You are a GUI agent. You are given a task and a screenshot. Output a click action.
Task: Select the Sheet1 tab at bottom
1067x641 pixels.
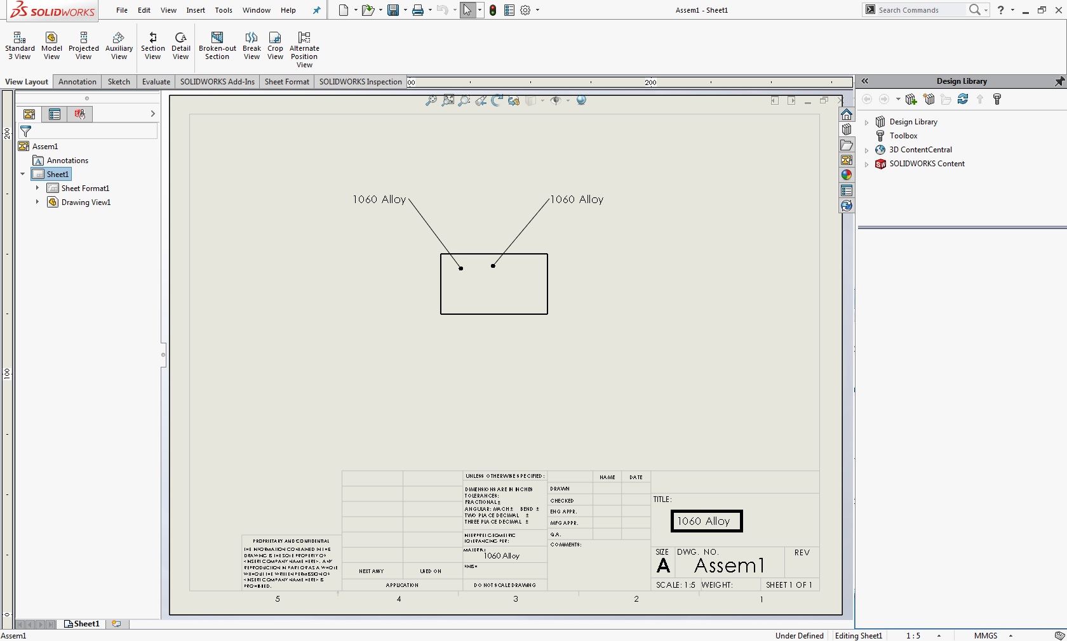83,624
